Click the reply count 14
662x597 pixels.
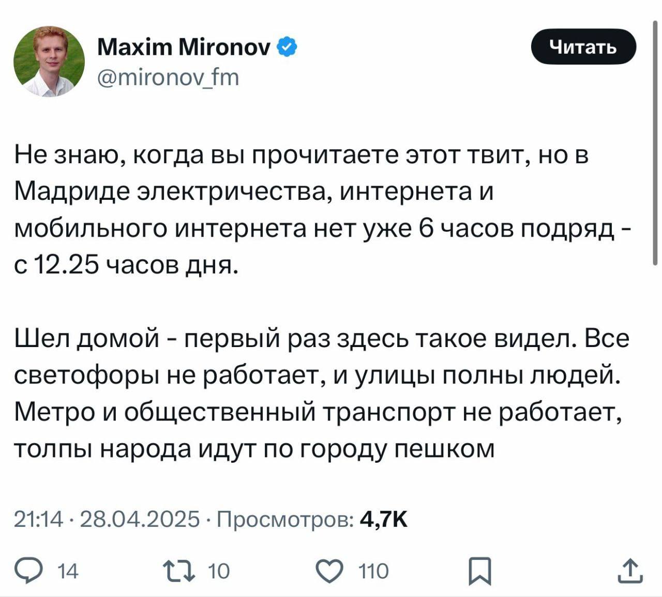(68, 571)
